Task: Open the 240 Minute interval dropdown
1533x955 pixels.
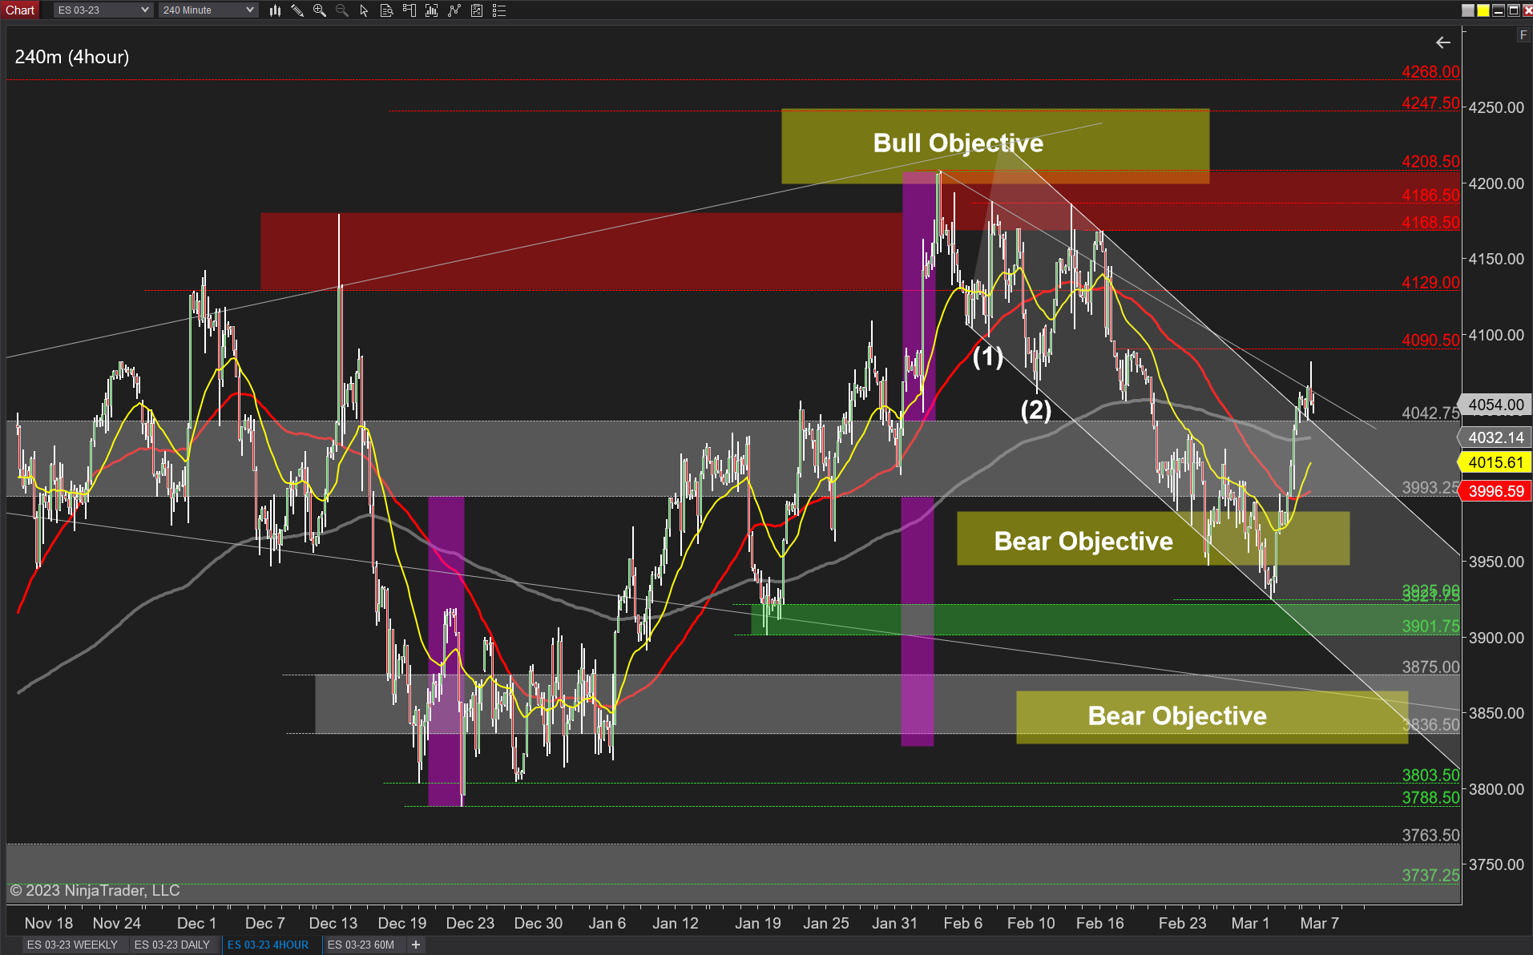Action: pyautogui.click(x=208, y=10)
